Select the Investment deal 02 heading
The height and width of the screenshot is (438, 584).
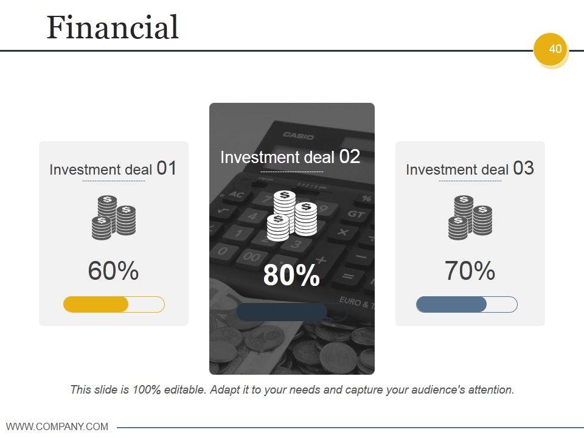290,157
